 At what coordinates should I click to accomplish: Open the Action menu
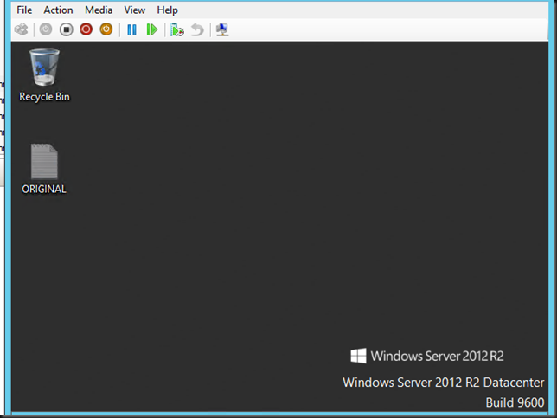point(58,10)
